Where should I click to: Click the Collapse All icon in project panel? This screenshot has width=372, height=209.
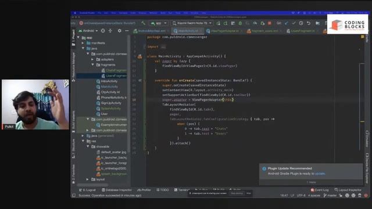point(110,31)
